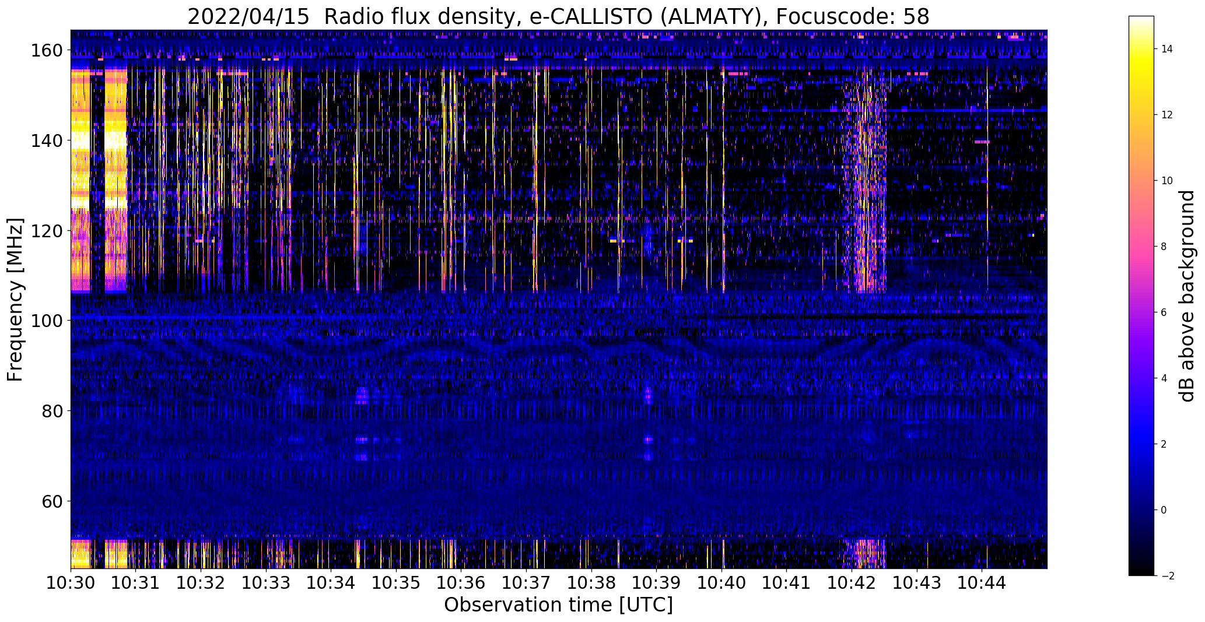Click the 10:33 time tick label

[266, 582]
